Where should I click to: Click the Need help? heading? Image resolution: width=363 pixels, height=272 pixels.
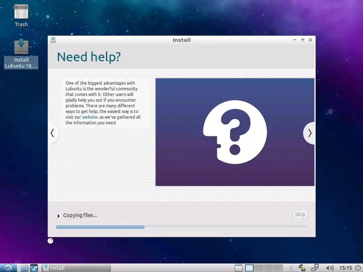tap(89, 57)
